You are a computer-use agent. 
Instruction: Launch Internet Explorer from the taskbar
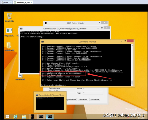click(15, 117)
